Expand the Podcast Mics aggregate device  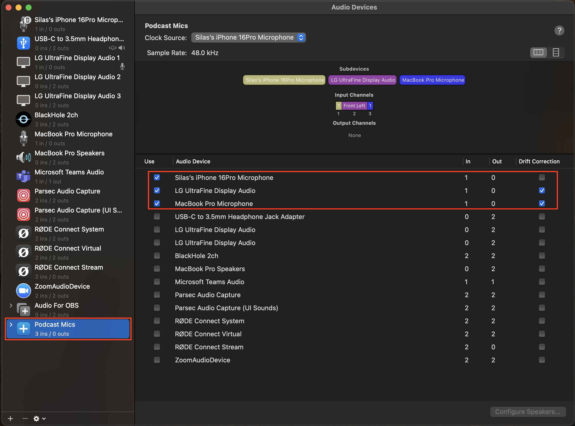[11, 325]
